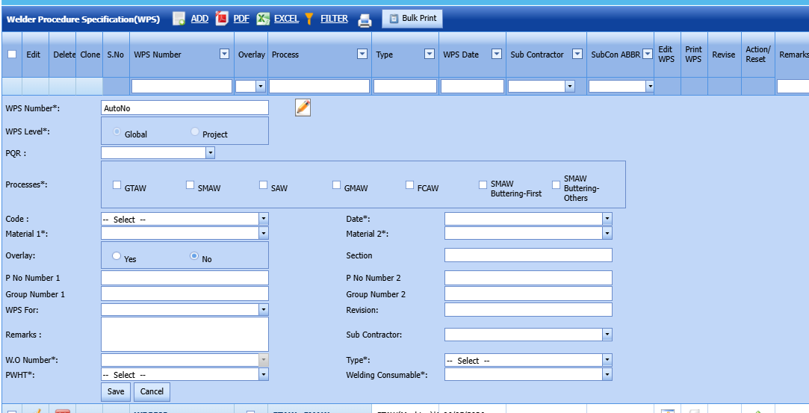Check the SAW process checkbox
Viewport: 809px width, 413px height.
[264, 184]
